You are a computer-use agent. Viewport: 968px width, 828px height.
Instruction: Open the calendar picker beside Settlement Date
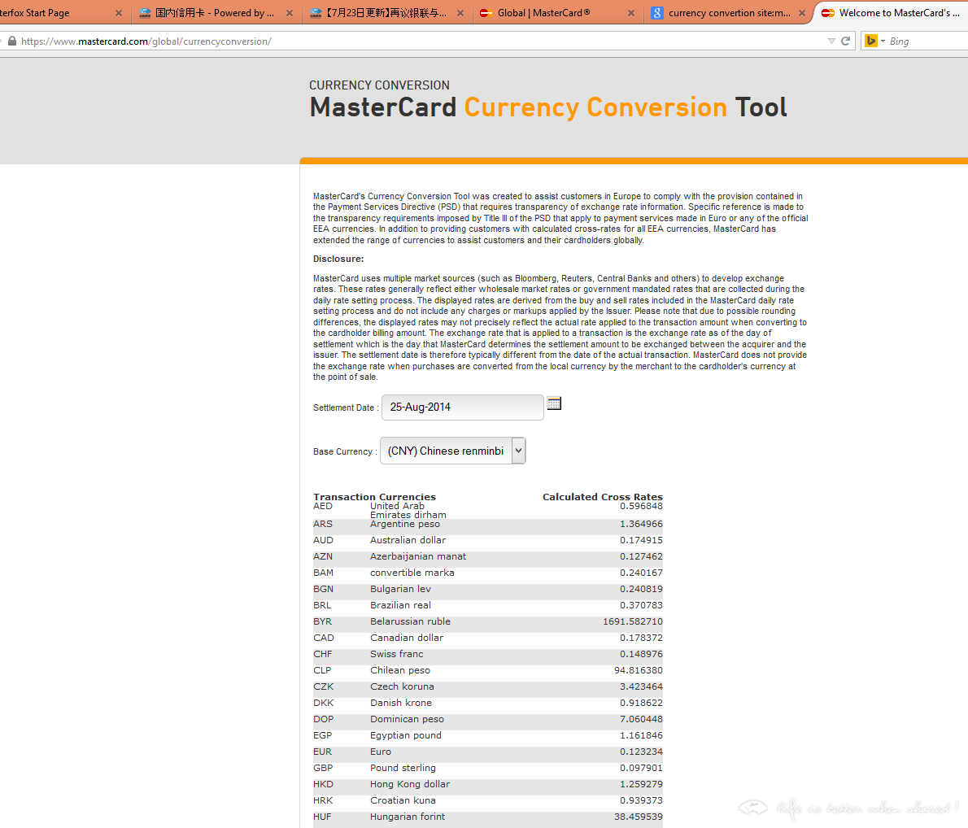(555, 403)
